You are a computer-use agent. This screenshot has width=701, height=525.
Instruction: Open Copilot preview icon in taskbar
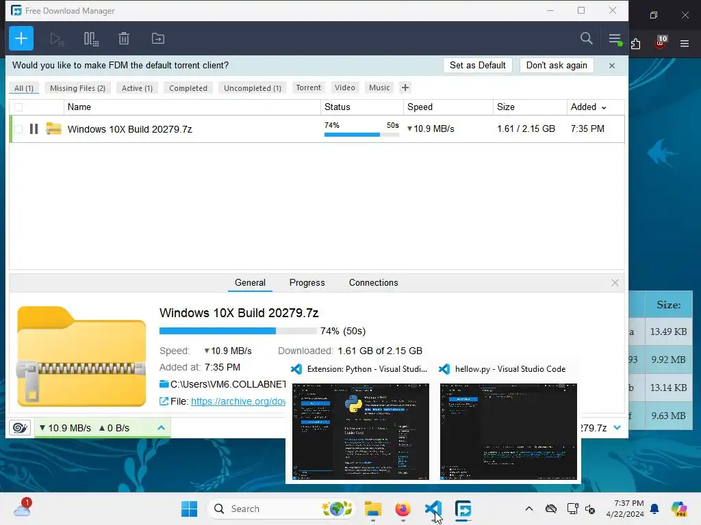click(x=679, y=509)
